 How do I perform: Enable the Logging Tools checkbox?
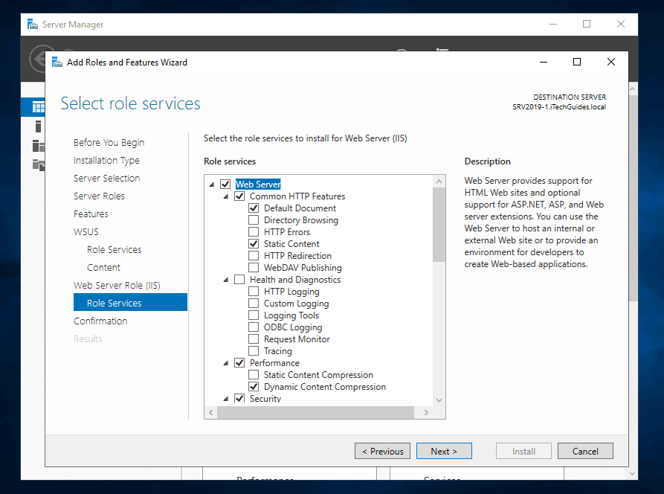(x=254, y=315)
